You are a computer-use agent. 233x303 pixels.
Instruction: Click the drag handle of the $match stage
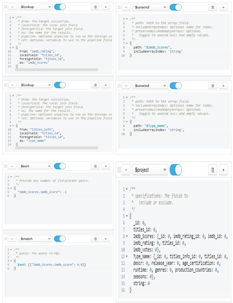tap(6, 239)
